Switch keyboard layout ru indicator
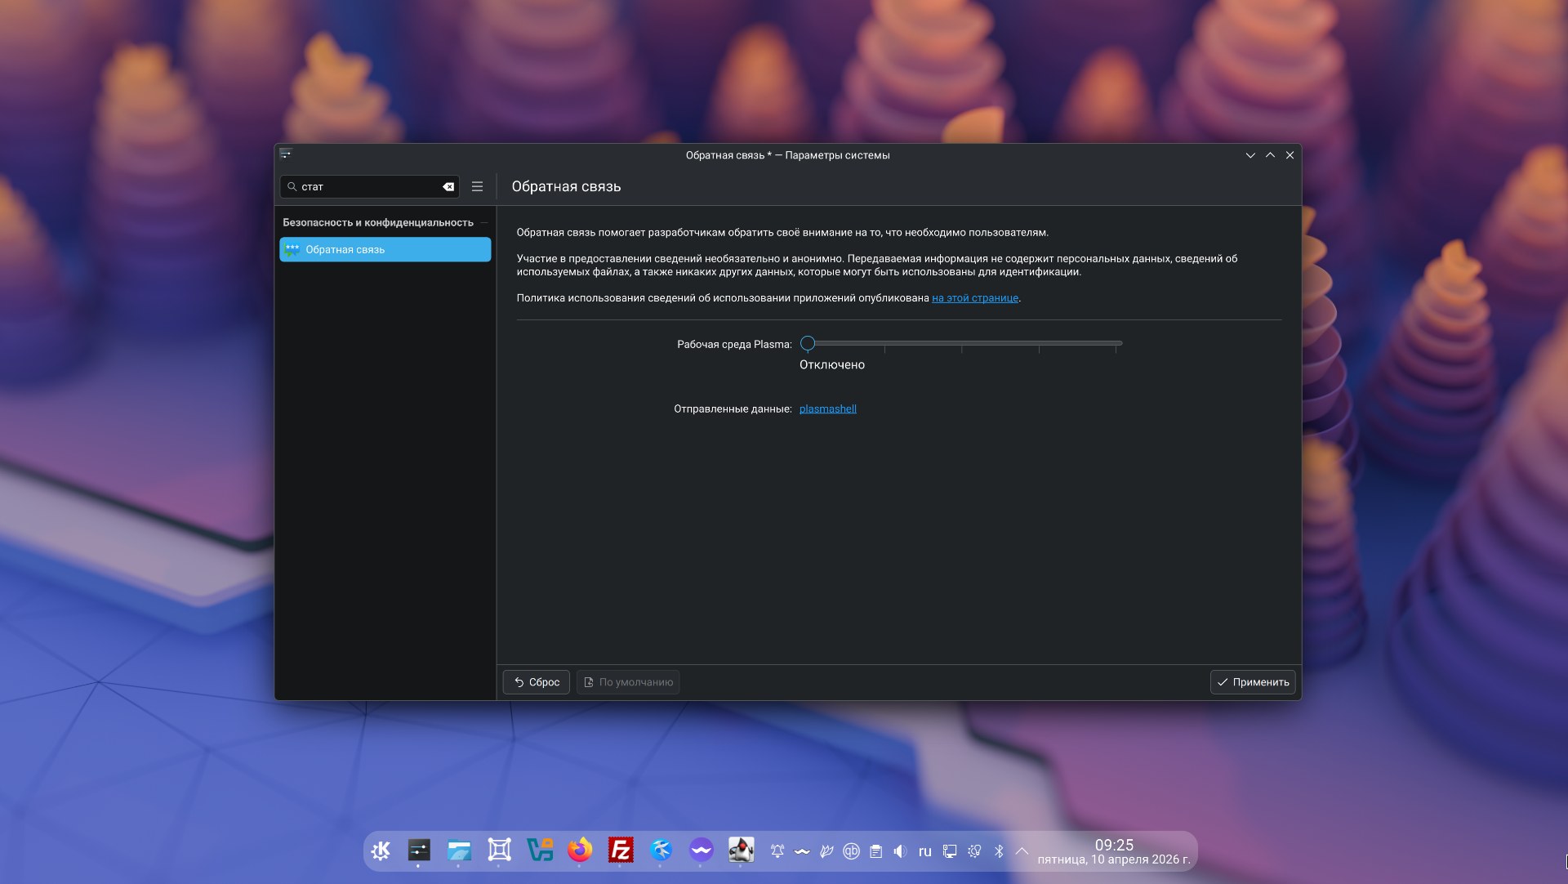This screenshot has width=1568, height=884. coord(924,851)
